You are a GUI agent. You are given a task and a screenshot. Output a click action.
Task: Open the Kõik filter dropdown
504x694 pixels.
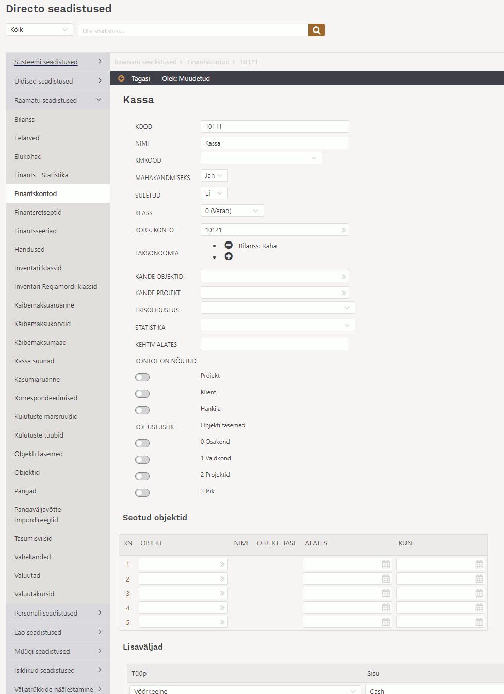(39, 30)
